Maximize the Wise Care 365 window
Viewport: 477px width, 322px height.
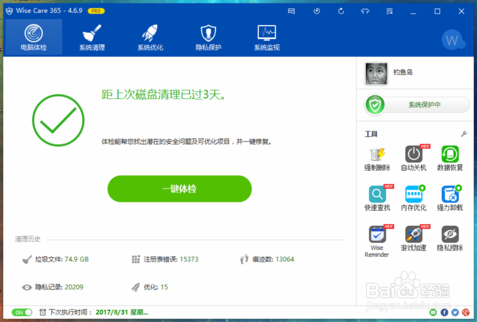[x=437, y=11]
